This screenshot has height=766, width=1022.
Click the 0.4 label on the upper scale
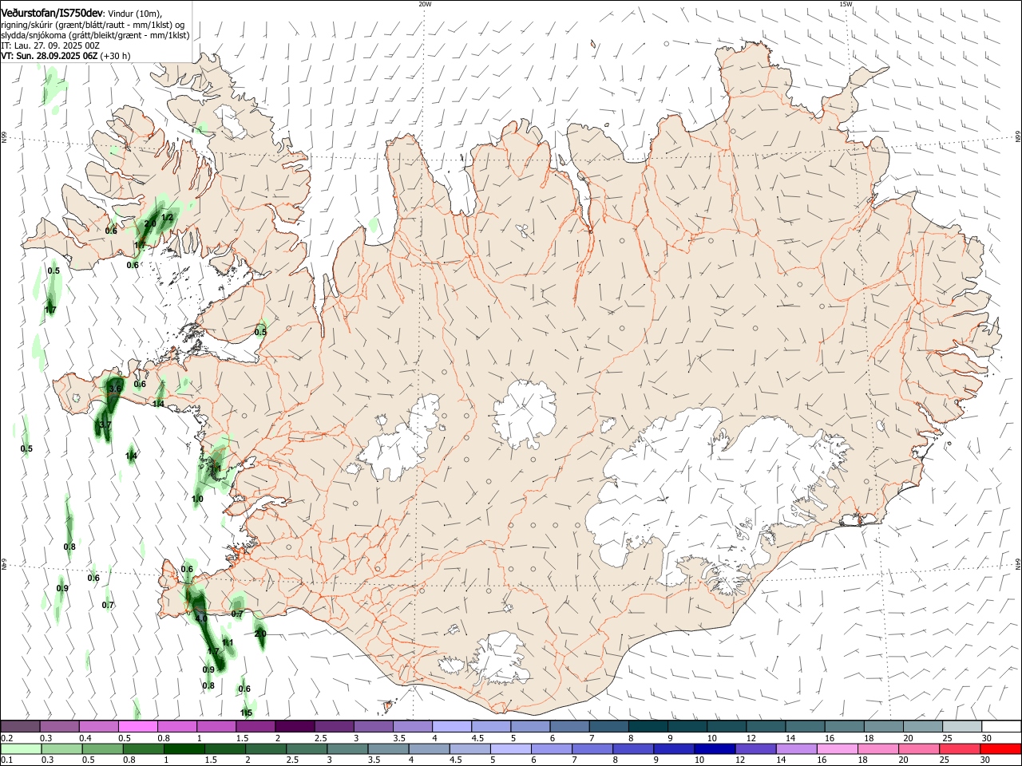point(85,738)
